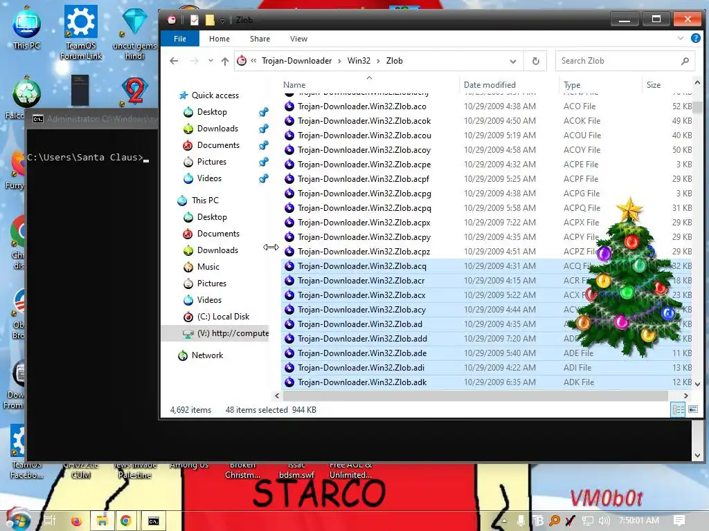
Task: Select Trojan-Downloader in address breadcrumb
Action: (296, 61)
